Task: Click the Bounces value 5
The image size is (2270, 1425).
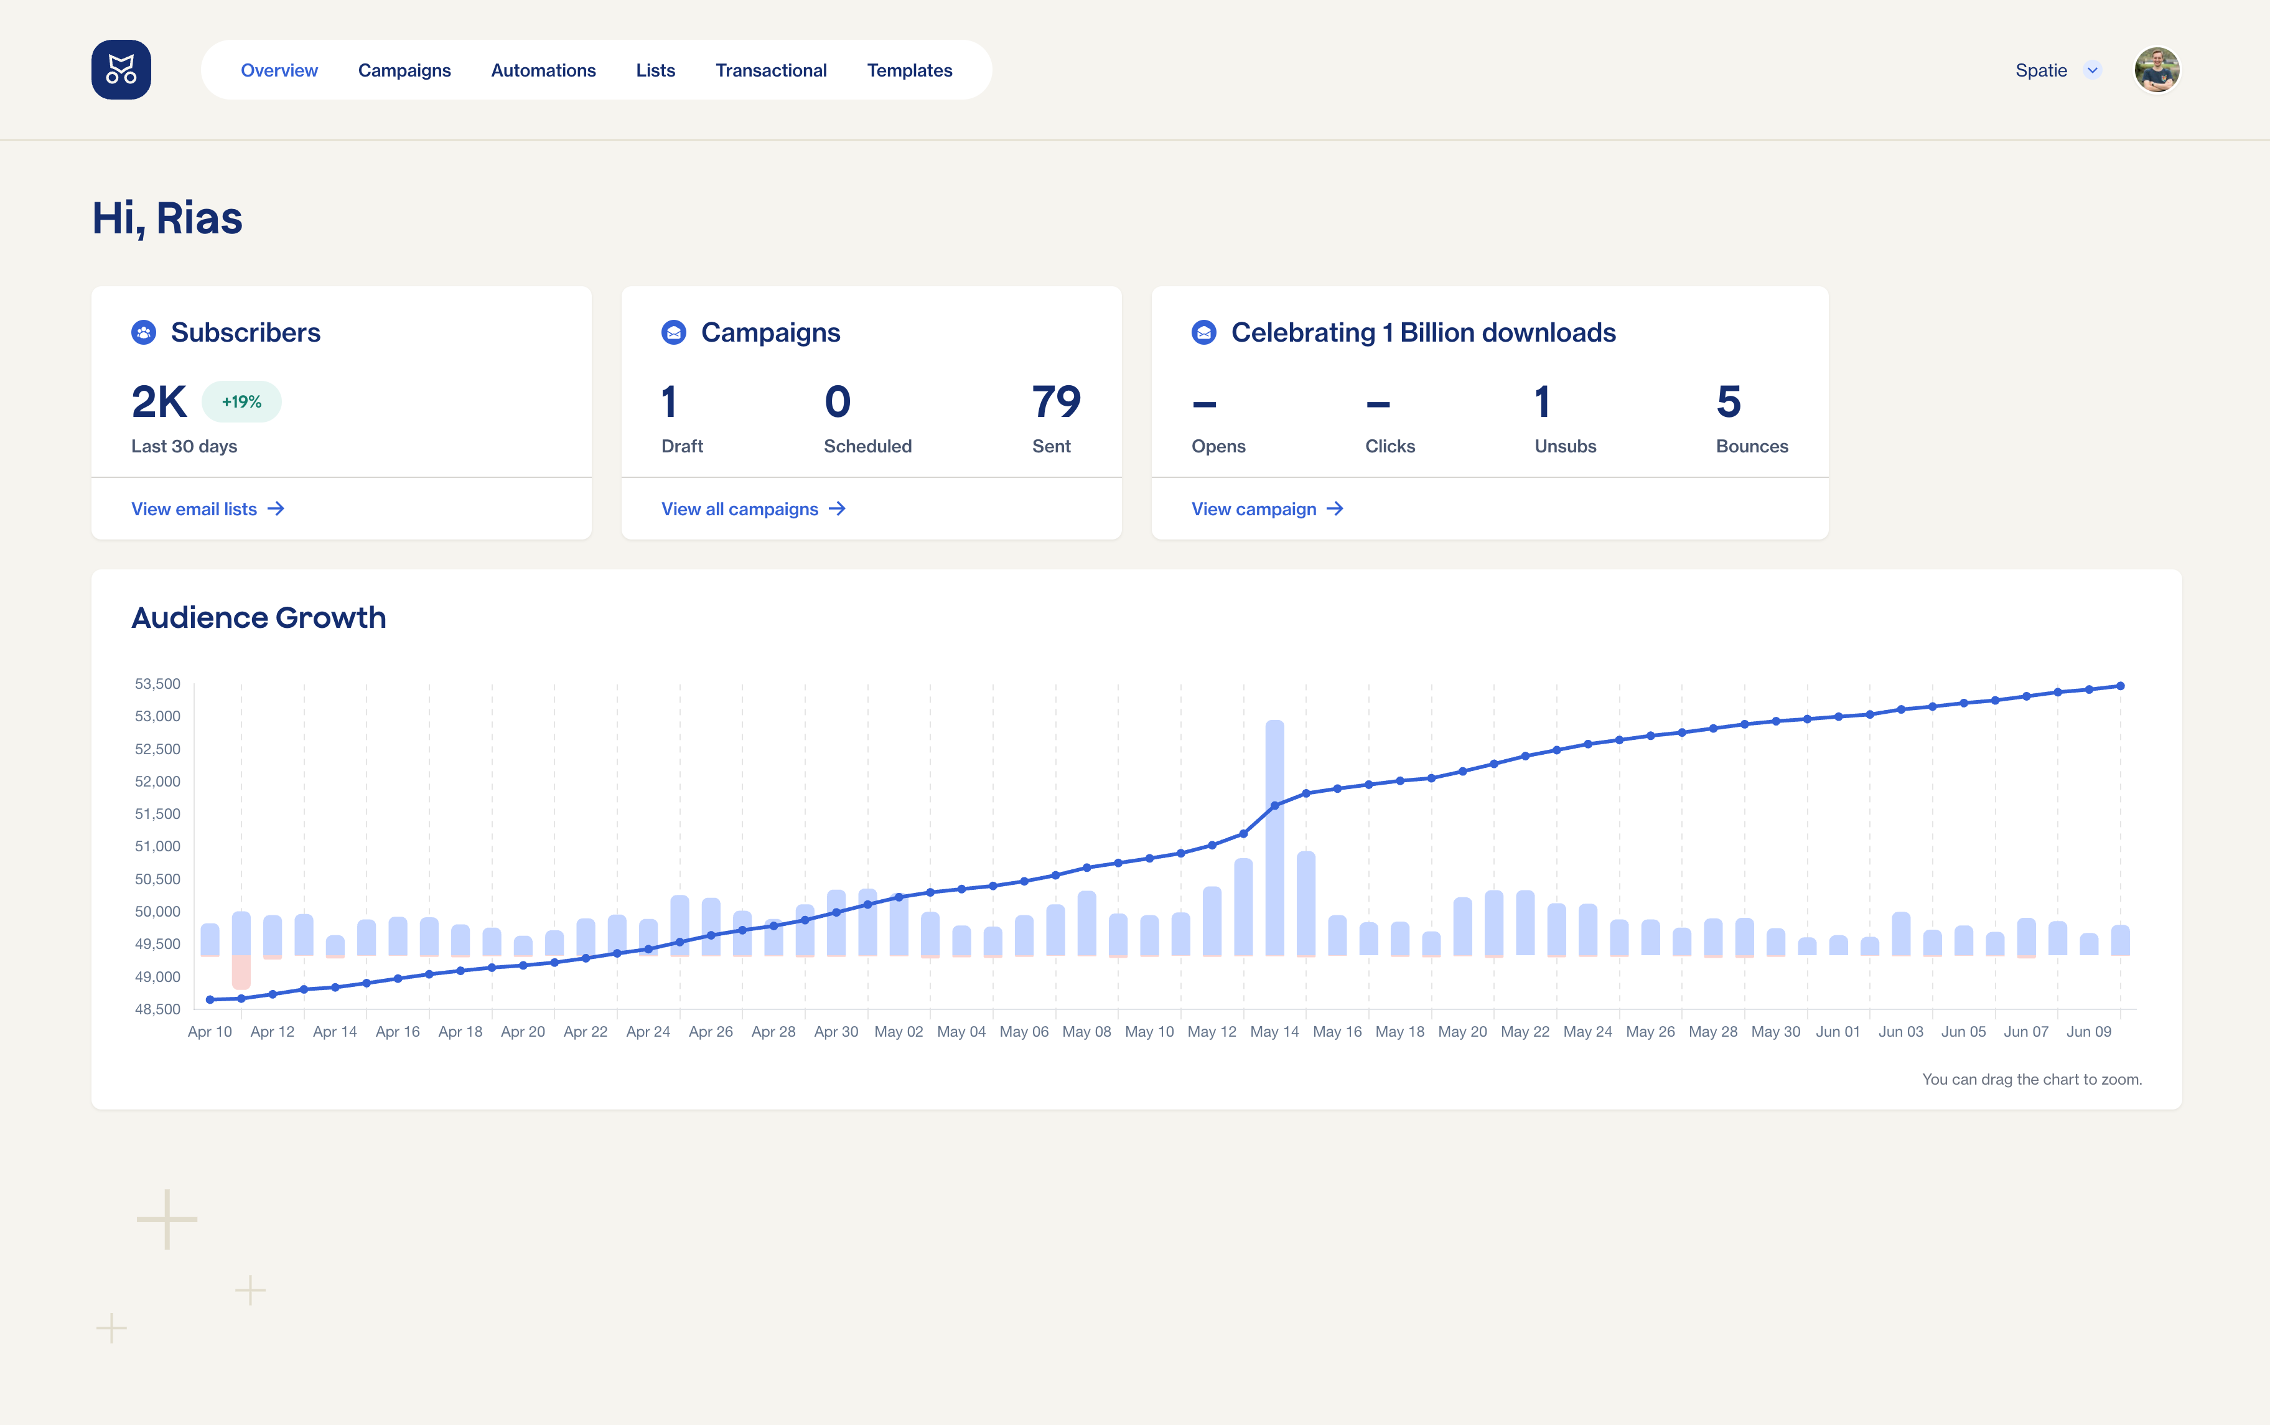Action: [x=1728, y=403]
